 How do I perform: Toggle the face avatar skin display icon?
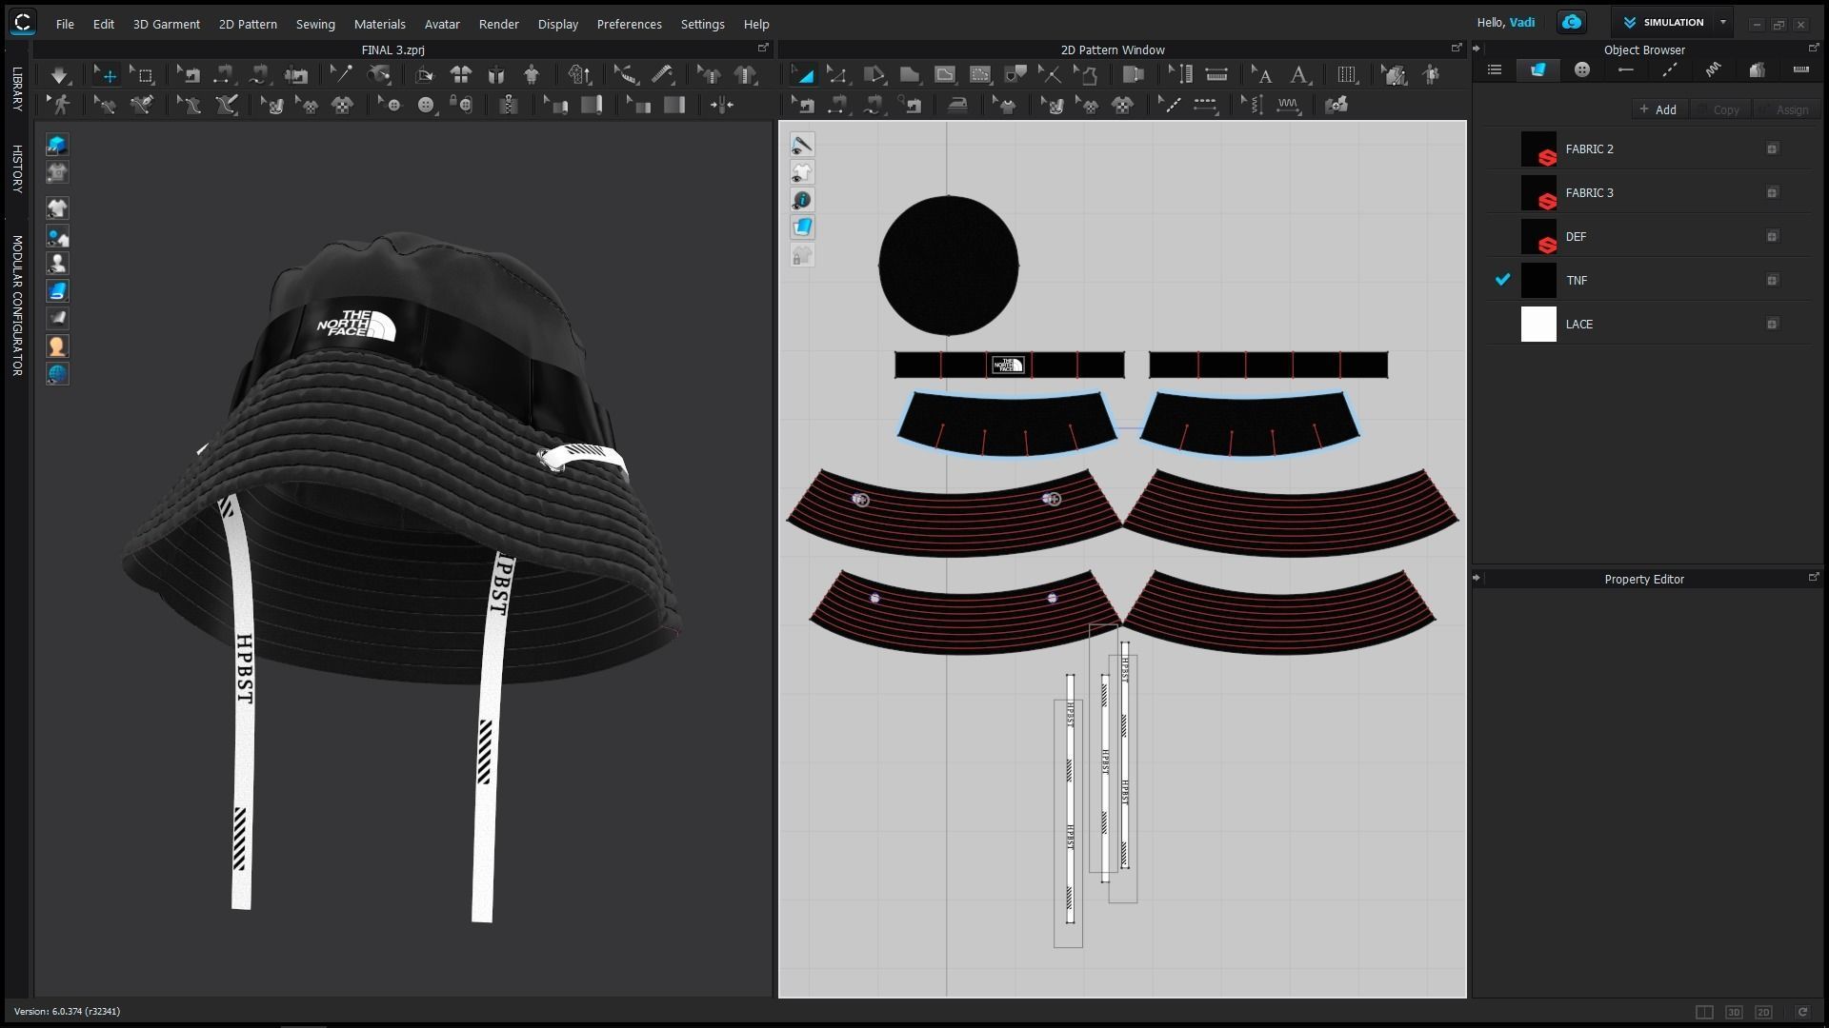click(x=57, y=346)
